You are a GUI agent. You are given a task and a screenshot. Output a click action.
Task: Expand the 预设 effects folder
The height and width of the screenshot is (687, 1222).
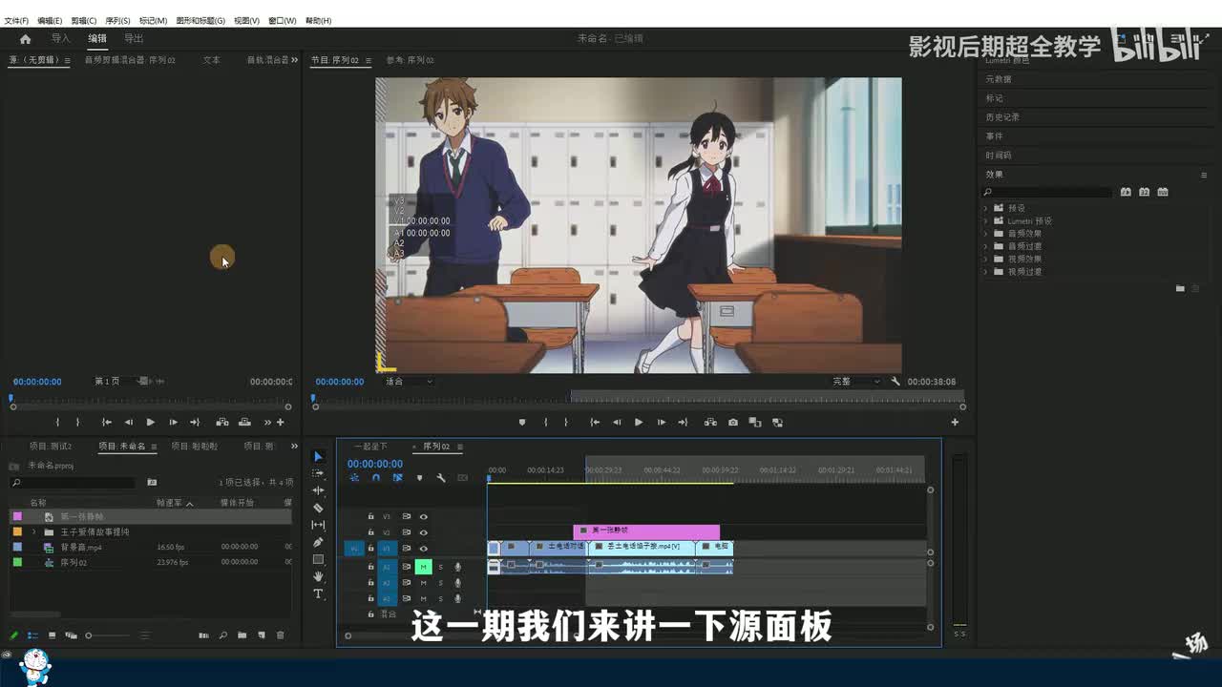click(x=986, y=208)
